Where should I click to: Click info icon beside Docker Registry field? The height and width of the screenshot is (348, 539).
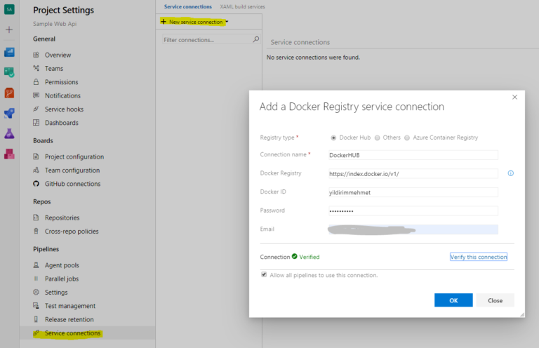[x=510, y=173]
